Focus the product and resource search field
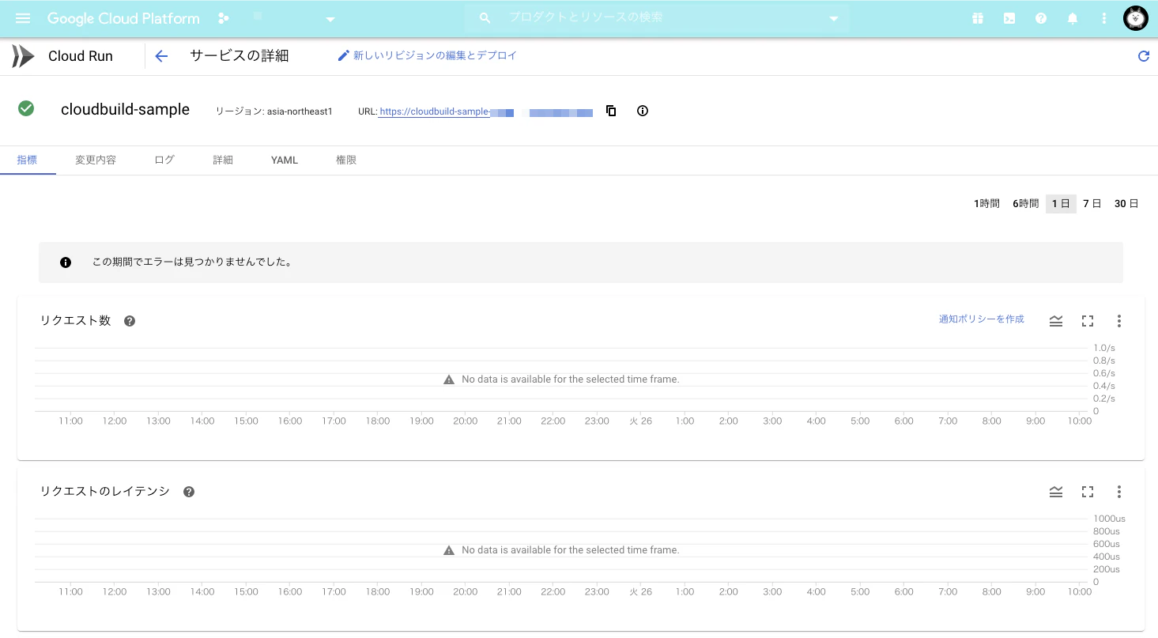 click(656, 17)
